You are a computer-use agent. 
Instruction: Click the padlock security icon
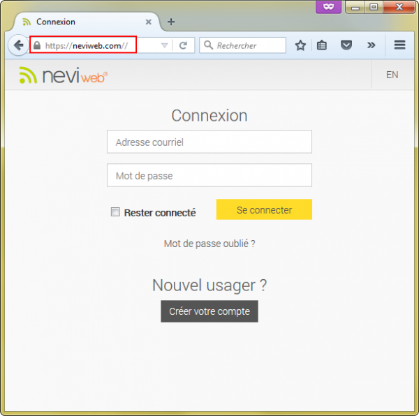[x=37, y=45]
